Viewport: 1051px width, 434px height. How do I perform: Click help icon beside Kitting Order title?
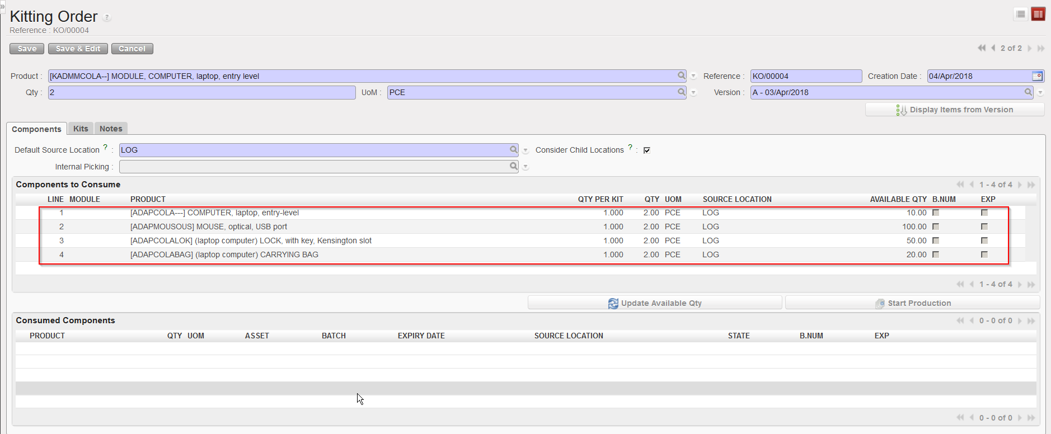(107, 17)
